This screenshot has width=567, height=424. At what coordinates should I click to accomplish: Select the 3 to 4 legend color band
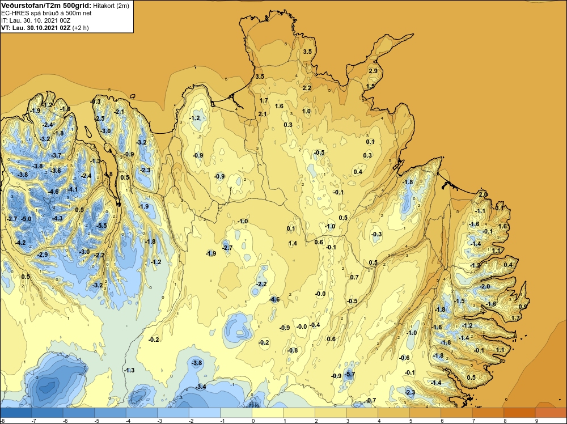click(x=362, y=413)
